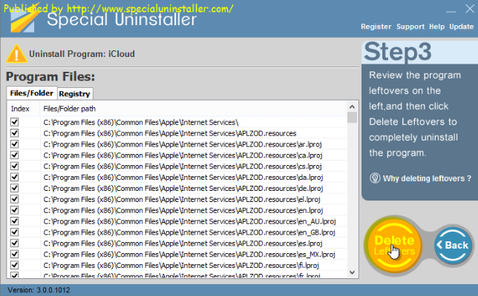Select the path text ending in es.lproj

pos(183,243)
